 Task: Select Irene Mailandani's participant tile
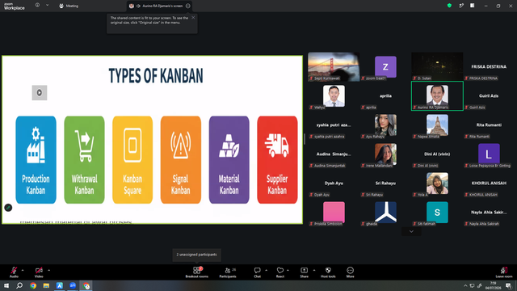(x=385, y=154)
